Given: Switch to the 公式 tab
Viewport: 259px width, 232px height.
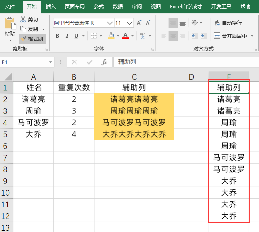Looking at the screenshot, I should [x=99, y=7].
